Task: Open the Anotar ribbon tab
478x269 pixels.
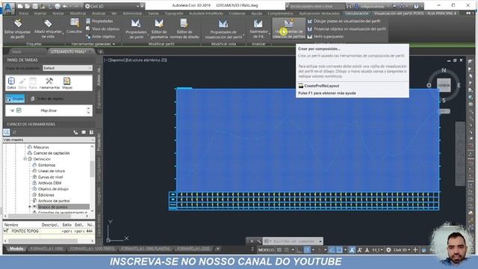Action: [58, 13]
